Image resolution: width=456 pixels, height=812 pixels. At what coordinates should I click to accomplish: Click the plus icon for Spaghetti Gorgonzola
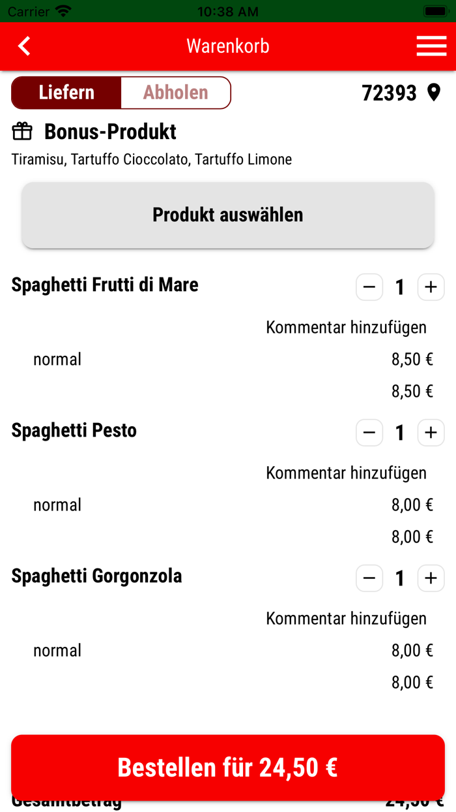point(431,578)
